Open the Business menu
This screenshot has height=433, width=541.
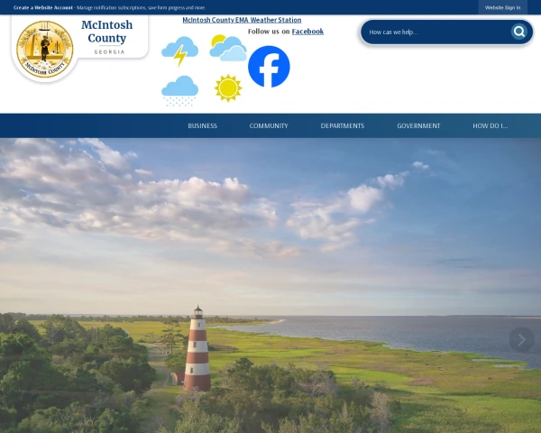point(203,125)
